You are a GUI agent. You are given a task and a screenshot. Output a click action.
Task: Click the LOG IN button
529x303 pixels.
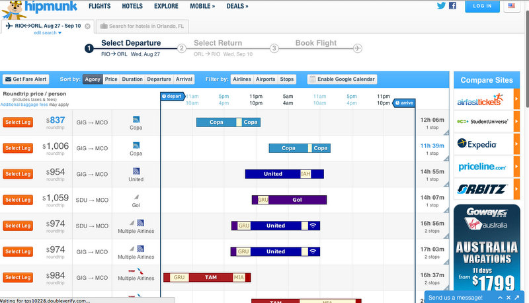[482, 6]
